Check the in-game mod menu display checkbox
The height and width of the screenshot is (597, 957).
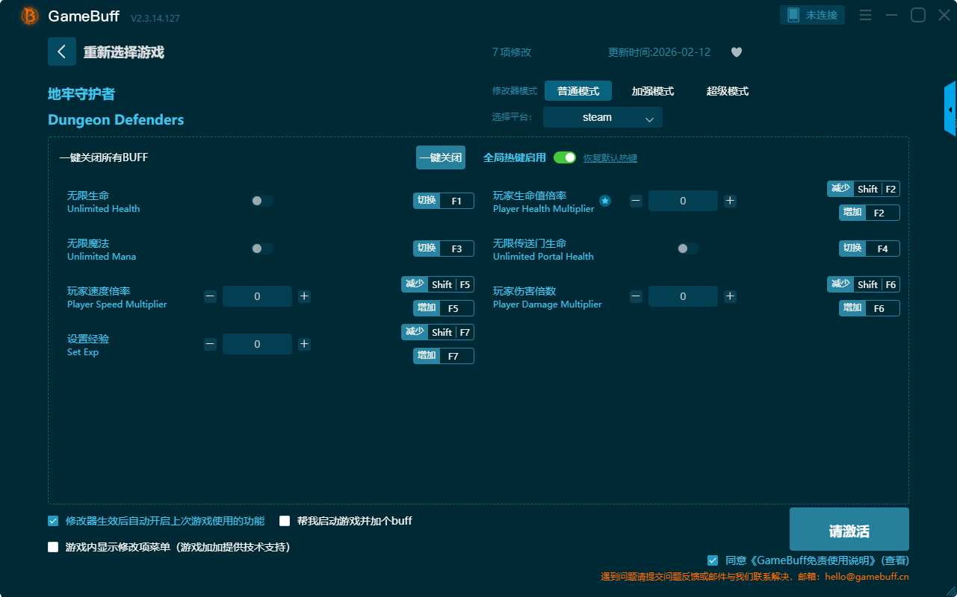pos(53,547)
